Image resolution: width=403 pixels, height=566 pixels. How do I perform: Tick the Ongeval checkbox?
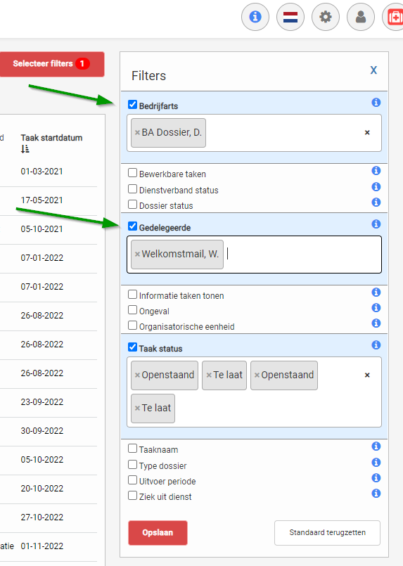[132, 310]
